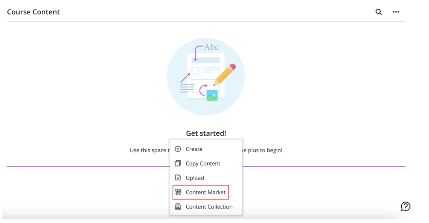The height and width of the screenshot is (223, 429).
Task: Click the Abc text in the illustration
Action: [x=211, y=47]
